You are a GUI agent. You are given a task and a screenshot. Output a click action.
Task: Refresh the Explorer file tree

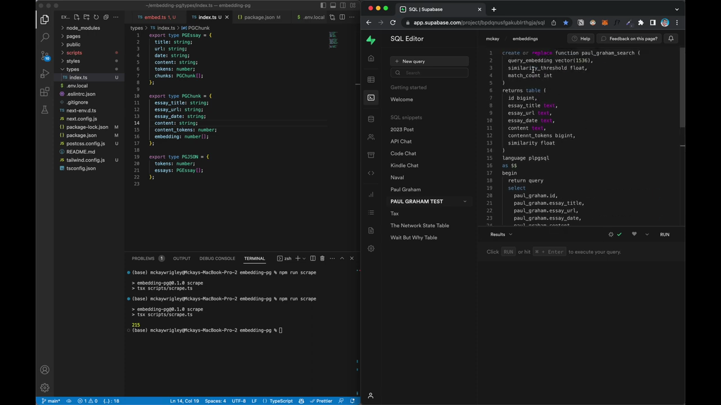(x=96, y=17)
